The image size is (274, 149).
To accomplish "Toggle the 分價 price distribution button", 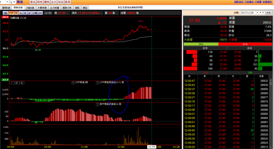I will pyautogui.click(x=35, y=13).
